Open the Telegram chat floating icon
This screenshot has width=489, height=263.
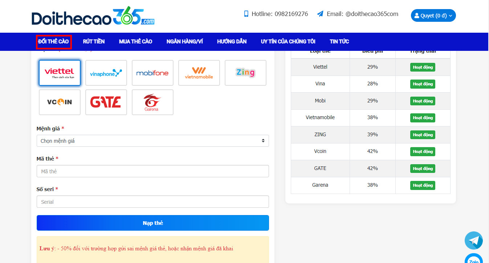tap(474, 240)
